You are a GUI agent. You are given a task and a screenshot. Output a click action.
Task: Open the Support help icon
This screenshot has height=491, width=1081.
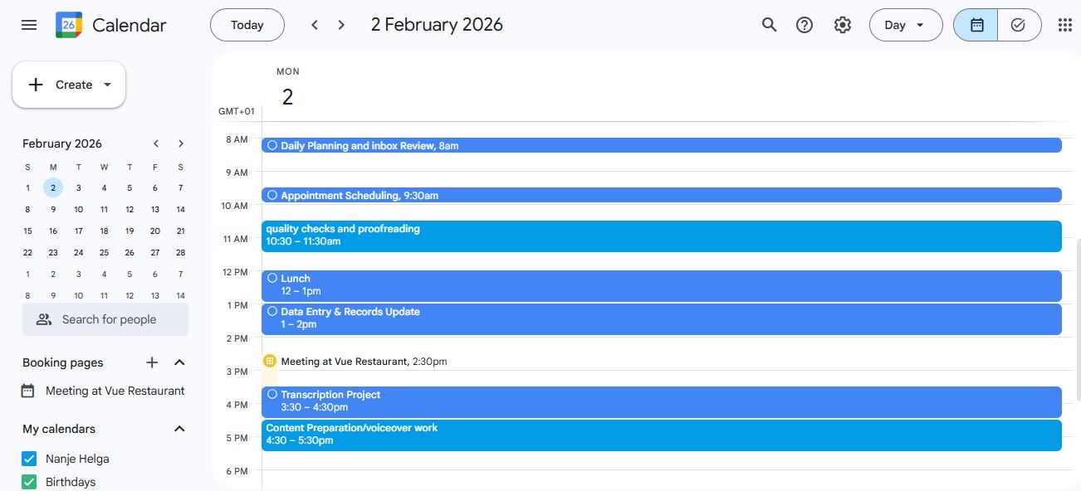click(805, 25)
